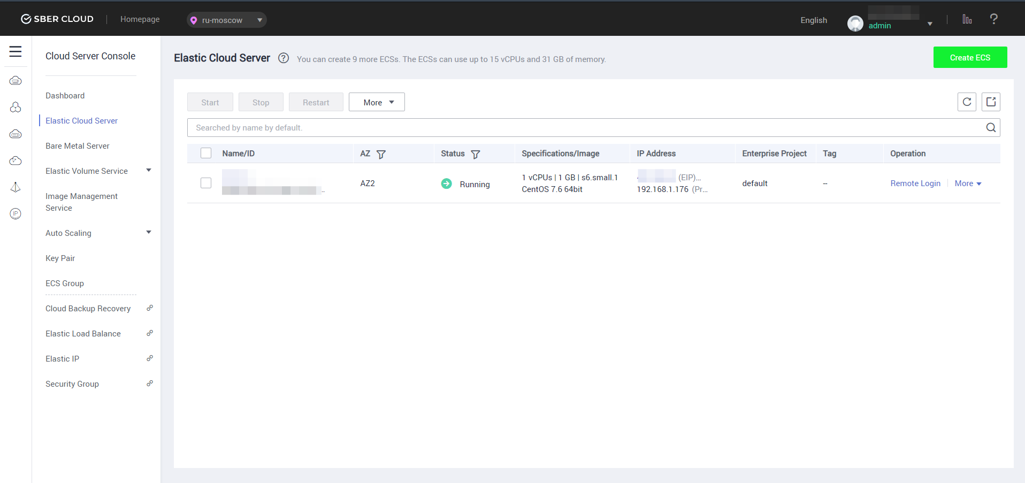Viewport: 1025px width, 483px height.
Task: Click the Create ECS button
Action: pyautogui.click(x=970, y=57)
